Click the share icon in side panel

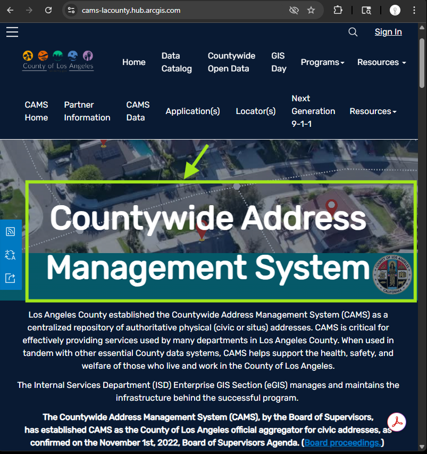tap(10, 278)
